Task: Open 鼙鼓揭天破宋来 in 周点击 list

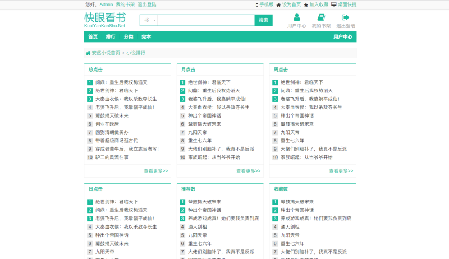Action: [x=297, y=124]
